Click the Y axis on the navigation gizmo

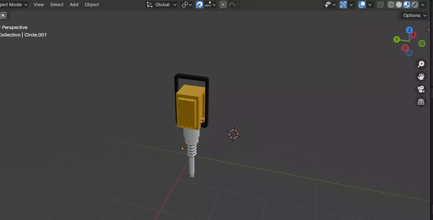click(x=397, y=39)
